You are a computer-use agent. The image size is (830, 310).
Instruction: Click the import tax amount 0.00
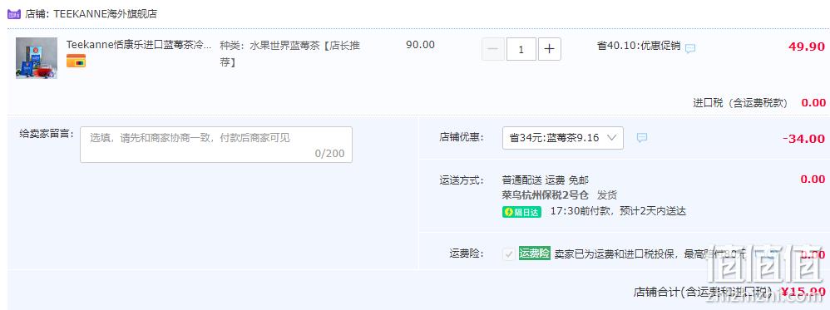tap(813, 102)
